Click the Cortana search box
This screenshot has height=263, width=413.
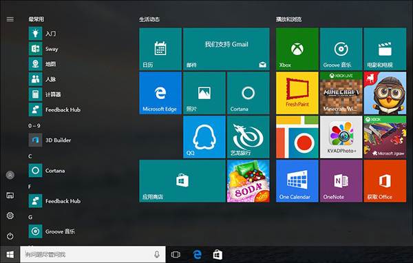[x=93, y=254]
